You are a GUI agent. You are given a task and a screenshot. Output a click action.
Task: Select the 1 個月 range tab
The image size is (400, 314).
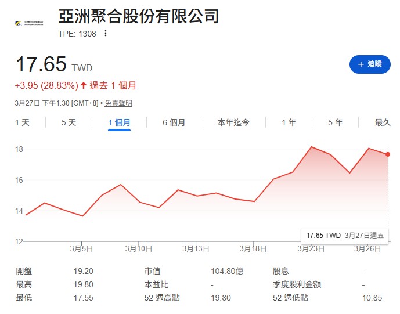[x=119, y=122]
